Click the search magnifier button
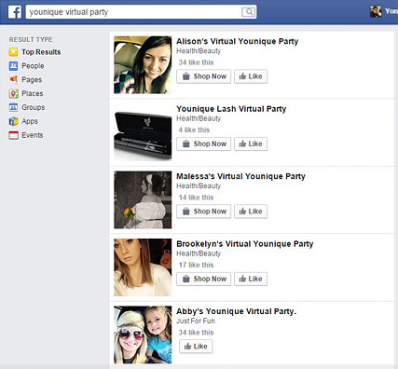Image resolution: width=398 pixels, height=369 pixels. [x=248, y=12]
